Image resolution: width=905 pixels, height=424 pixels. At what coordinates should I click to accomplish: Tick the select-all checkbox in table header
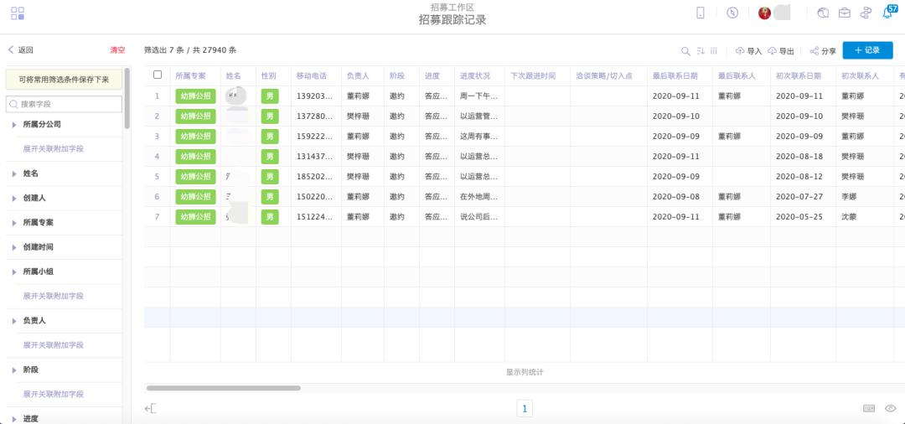(x=158, y=75)
